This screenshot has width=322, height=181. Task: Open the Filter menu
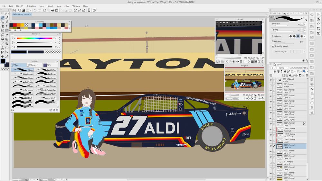[x=67, y=6]
